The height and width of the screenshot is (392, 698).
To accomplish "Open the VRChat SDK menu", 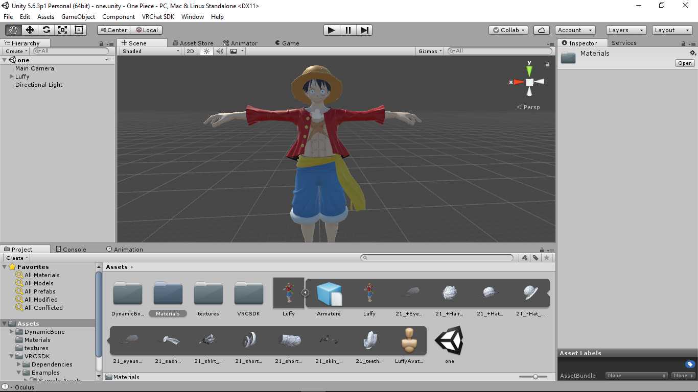I will [x=158, y=17].
